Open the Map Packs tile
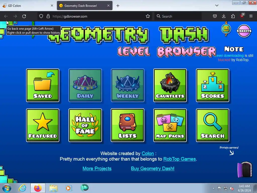 170,125
